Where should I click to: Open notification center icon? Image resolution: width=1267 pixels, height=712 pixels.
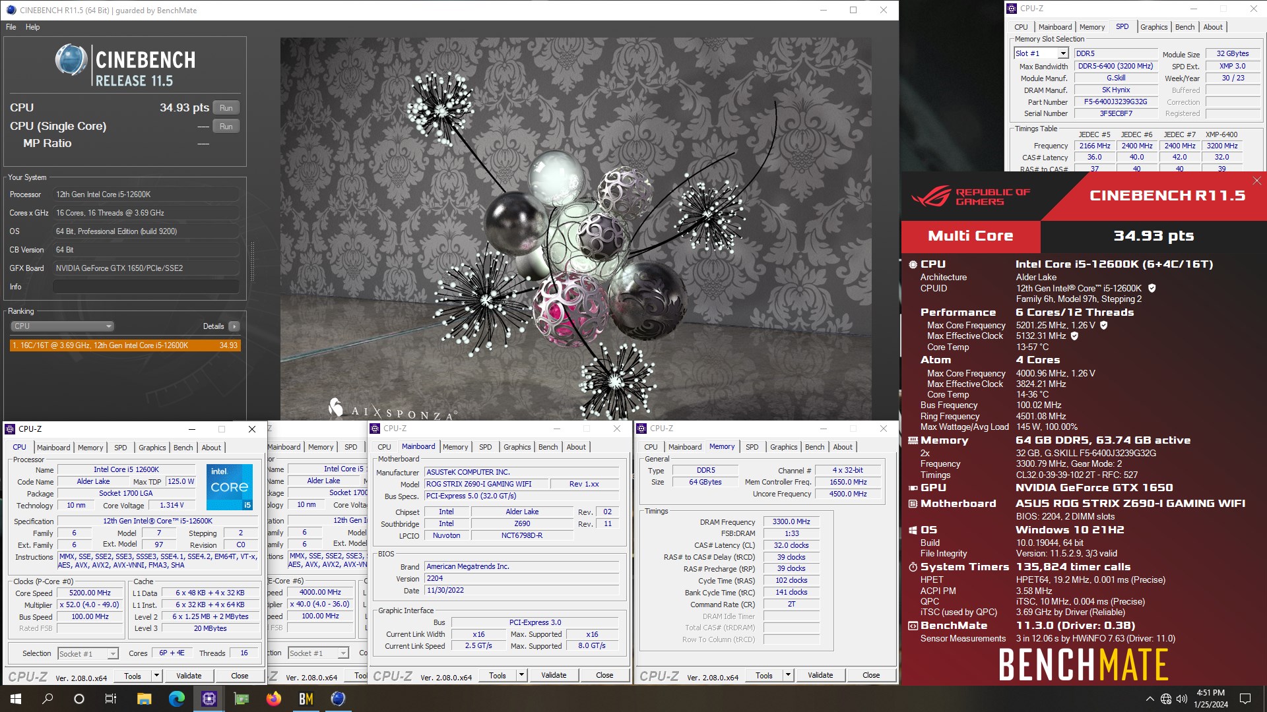(x=1245, y=699)
